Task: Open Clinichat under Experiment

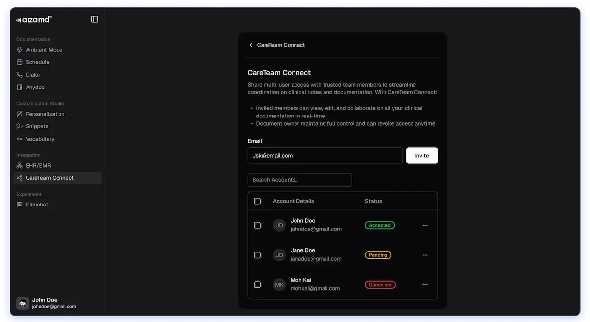Action: [58, 205]
